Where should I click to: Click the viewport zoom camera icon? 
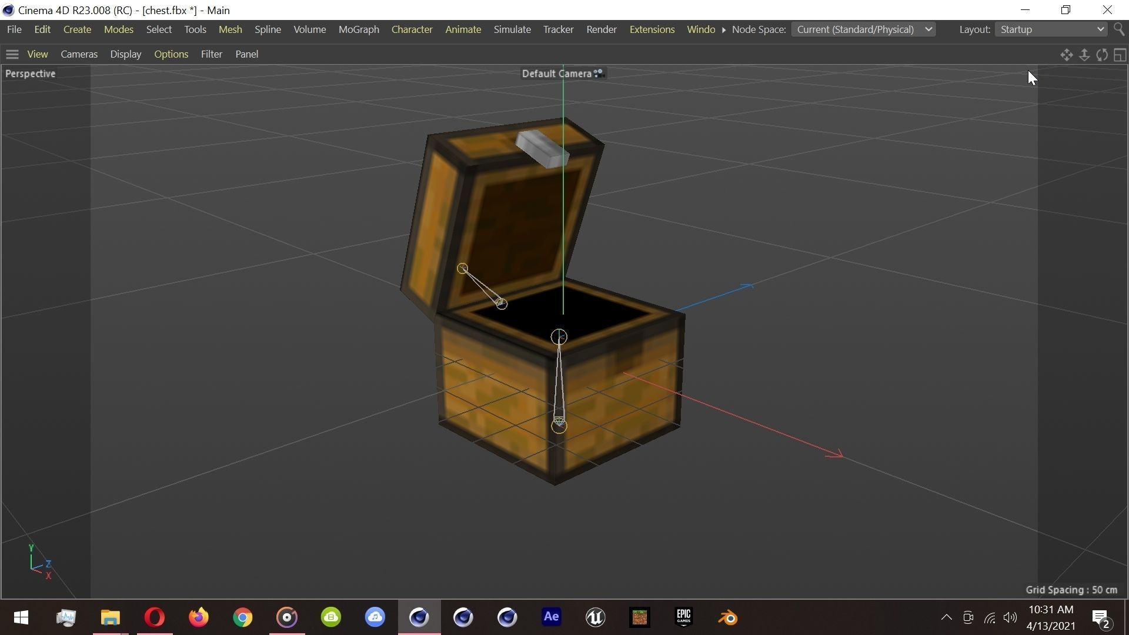click(x=1084, y=55)
